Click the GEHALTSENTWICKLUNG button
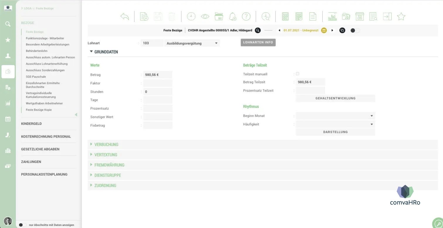This screenshot has width=443, height=228. tap(335, 98)
